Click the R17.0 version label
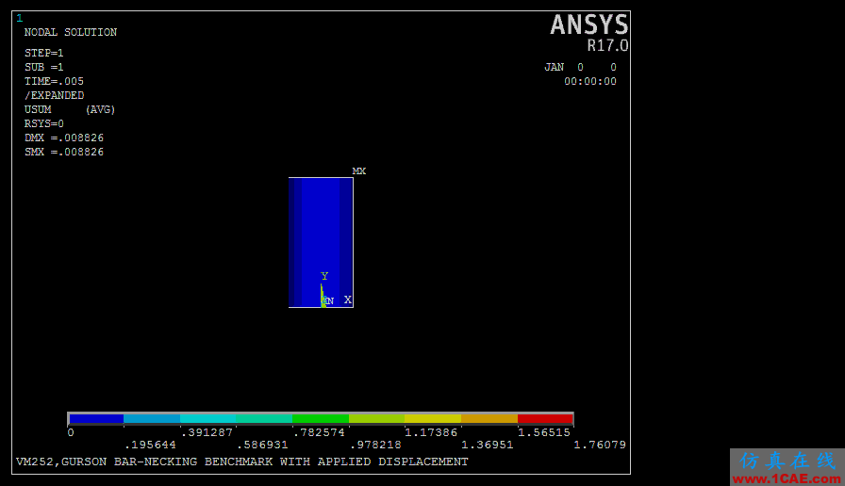This screenshot has height=486, width=845. tap(607, 46)
